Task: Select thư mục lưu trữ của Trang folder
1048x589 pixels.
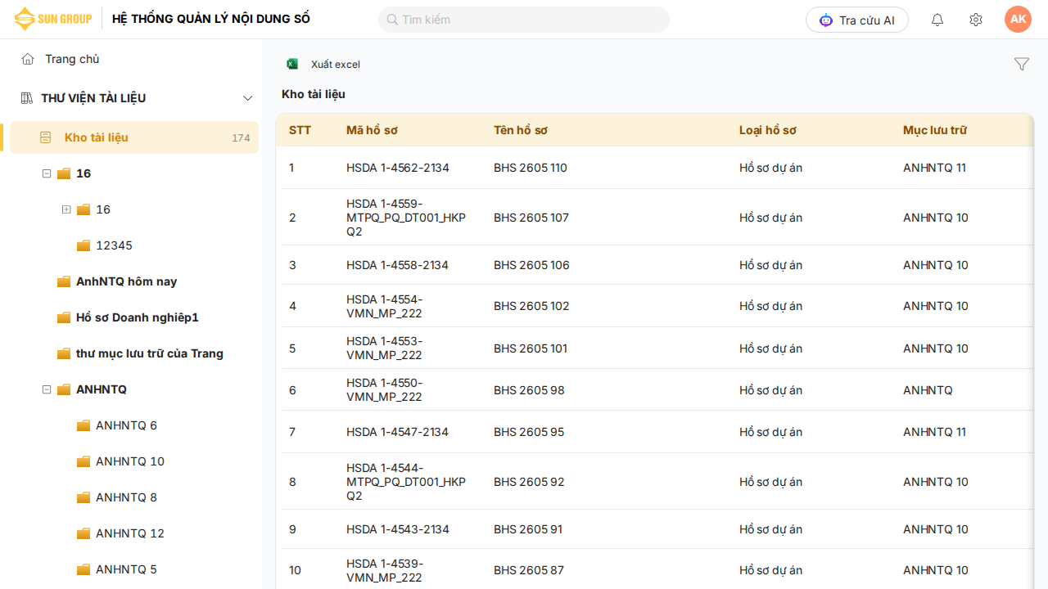Action: coord(150,353)
